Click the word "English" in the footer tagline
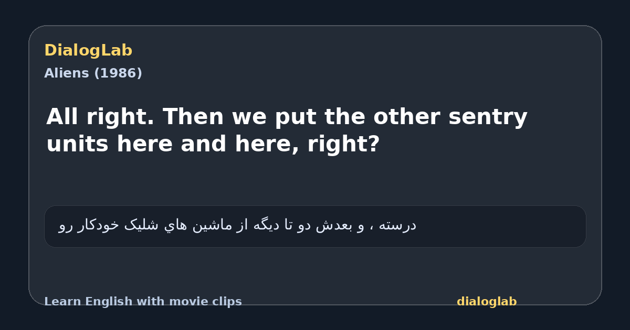This screenshot has height=330, width=630. pos(109,302)
